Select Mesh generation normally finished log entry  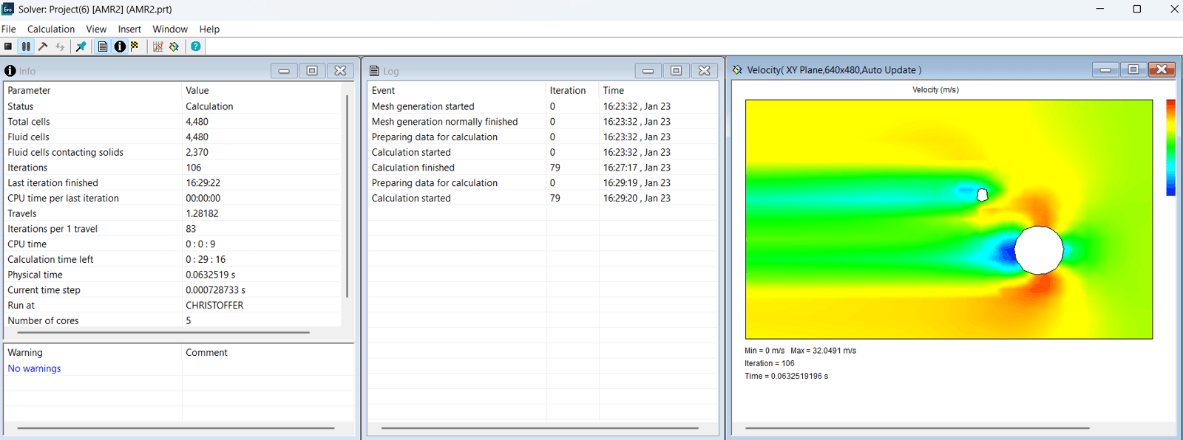click(x=543, y=122)
